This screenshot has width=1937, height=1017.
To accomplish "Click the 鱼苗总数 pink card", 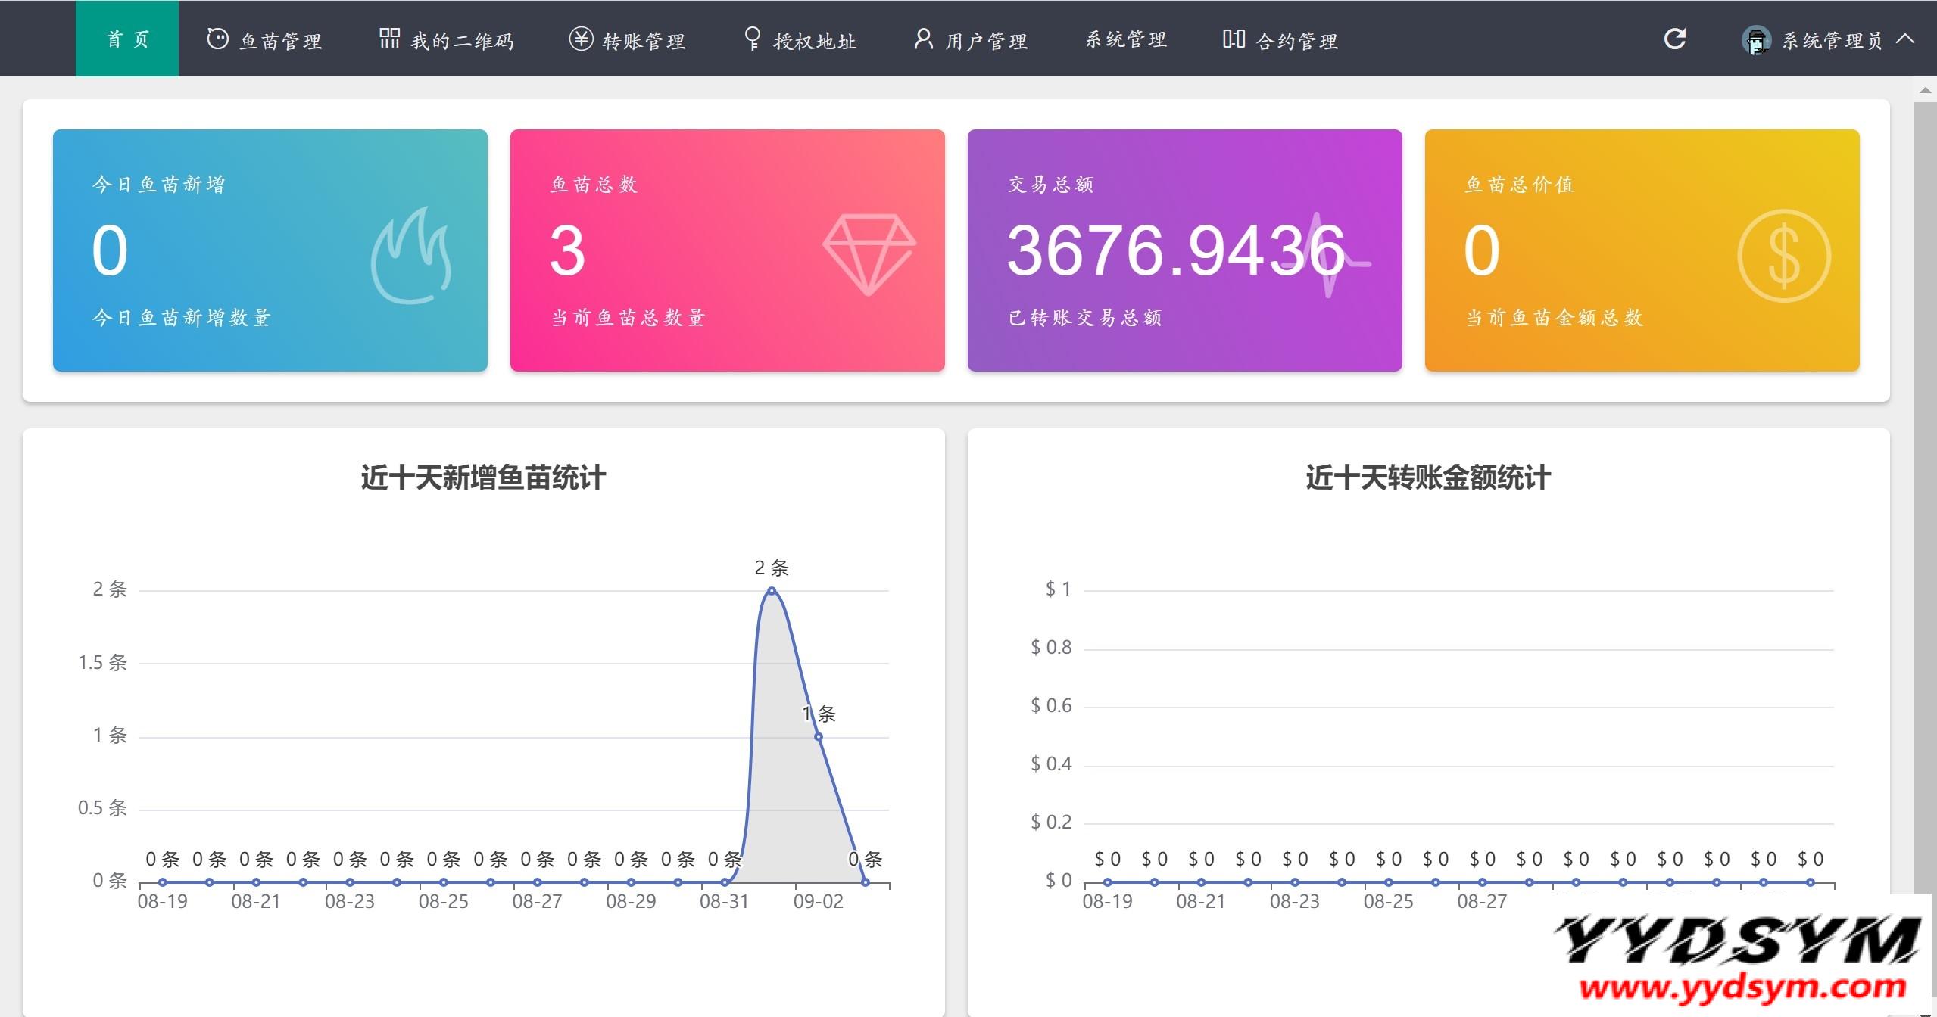I will pyautogui.click(x=727, y=250).
